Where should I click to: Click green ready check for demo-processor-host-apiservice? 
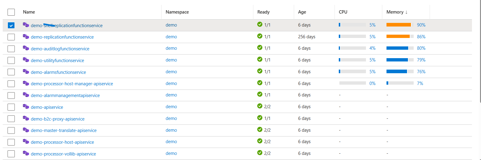pos(260,141)
